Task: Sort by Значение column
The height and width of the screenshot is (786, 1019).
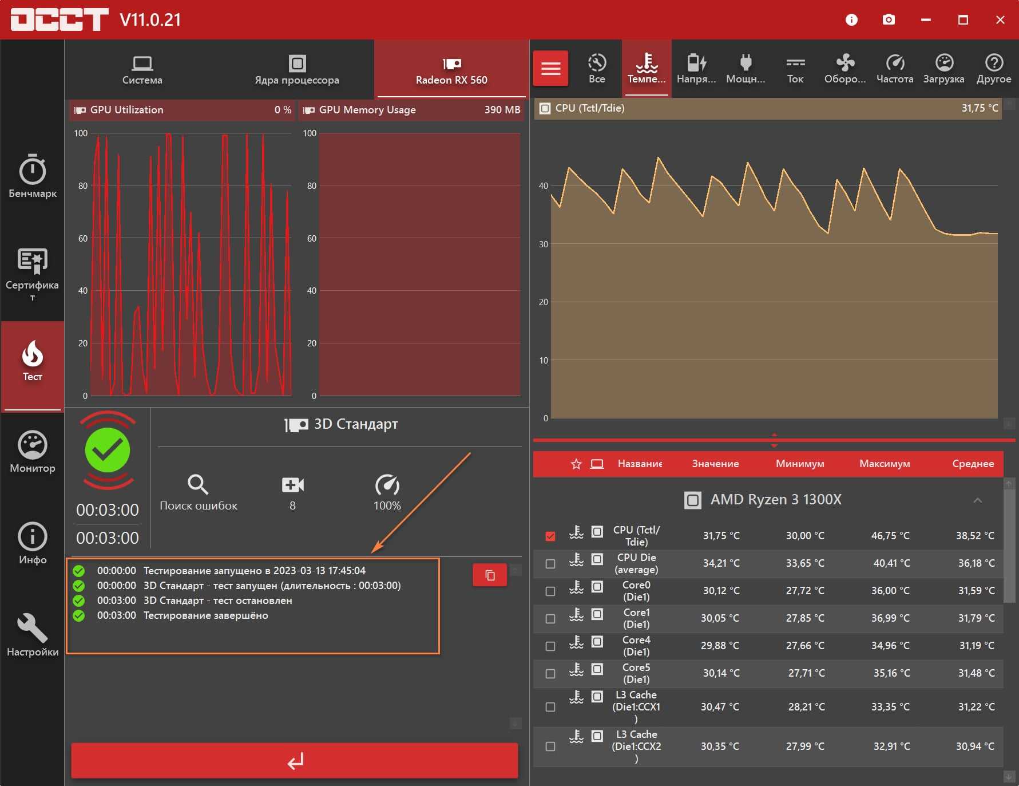Action: pos(715,464)
